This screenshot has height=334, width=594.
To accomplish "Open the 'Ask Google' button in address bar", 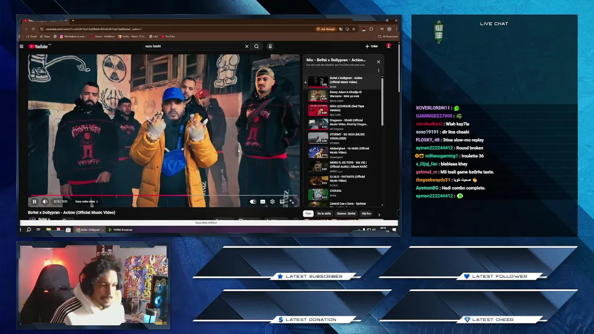I will [x=326, y=29].
